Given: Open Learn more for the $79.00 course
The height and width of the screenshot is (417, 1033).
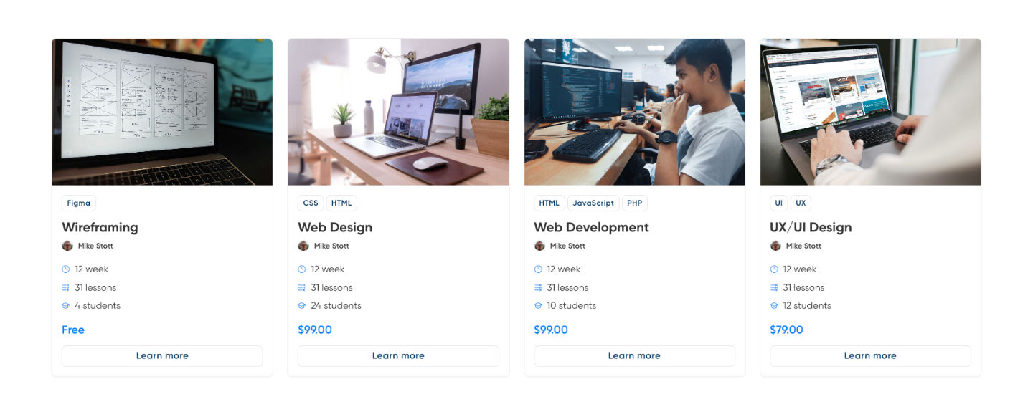Looking at the screenshot, I should point(870,356).
